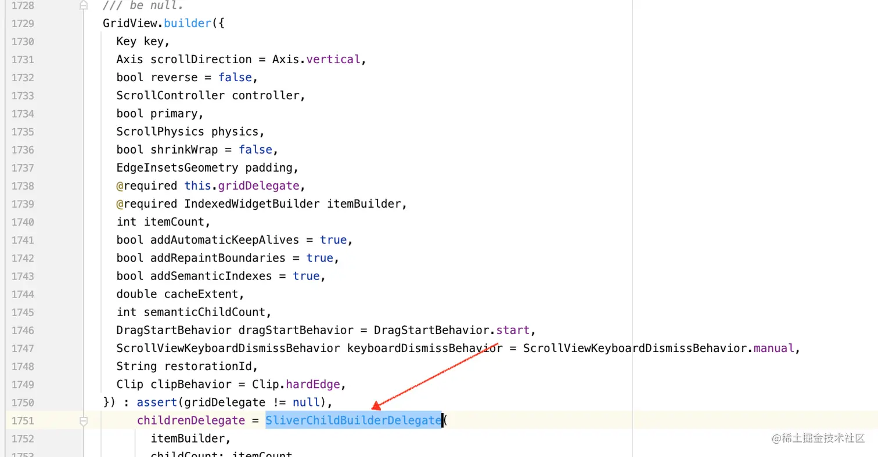
Task: Click line number 1746 in the gutter
Action: tap(22, 330)
